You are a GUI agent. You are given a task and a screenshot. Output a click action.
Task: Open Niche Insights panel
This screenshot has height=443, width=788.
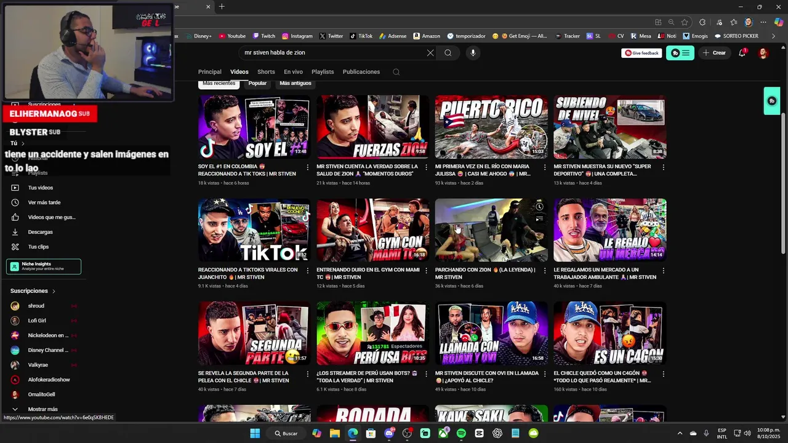point(44,266)
